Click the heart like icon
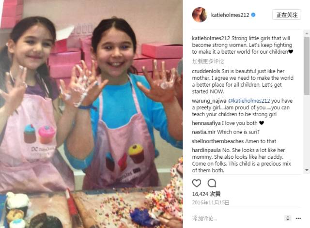The height and width of the screenshot is (228, 310). click(197, 183)
